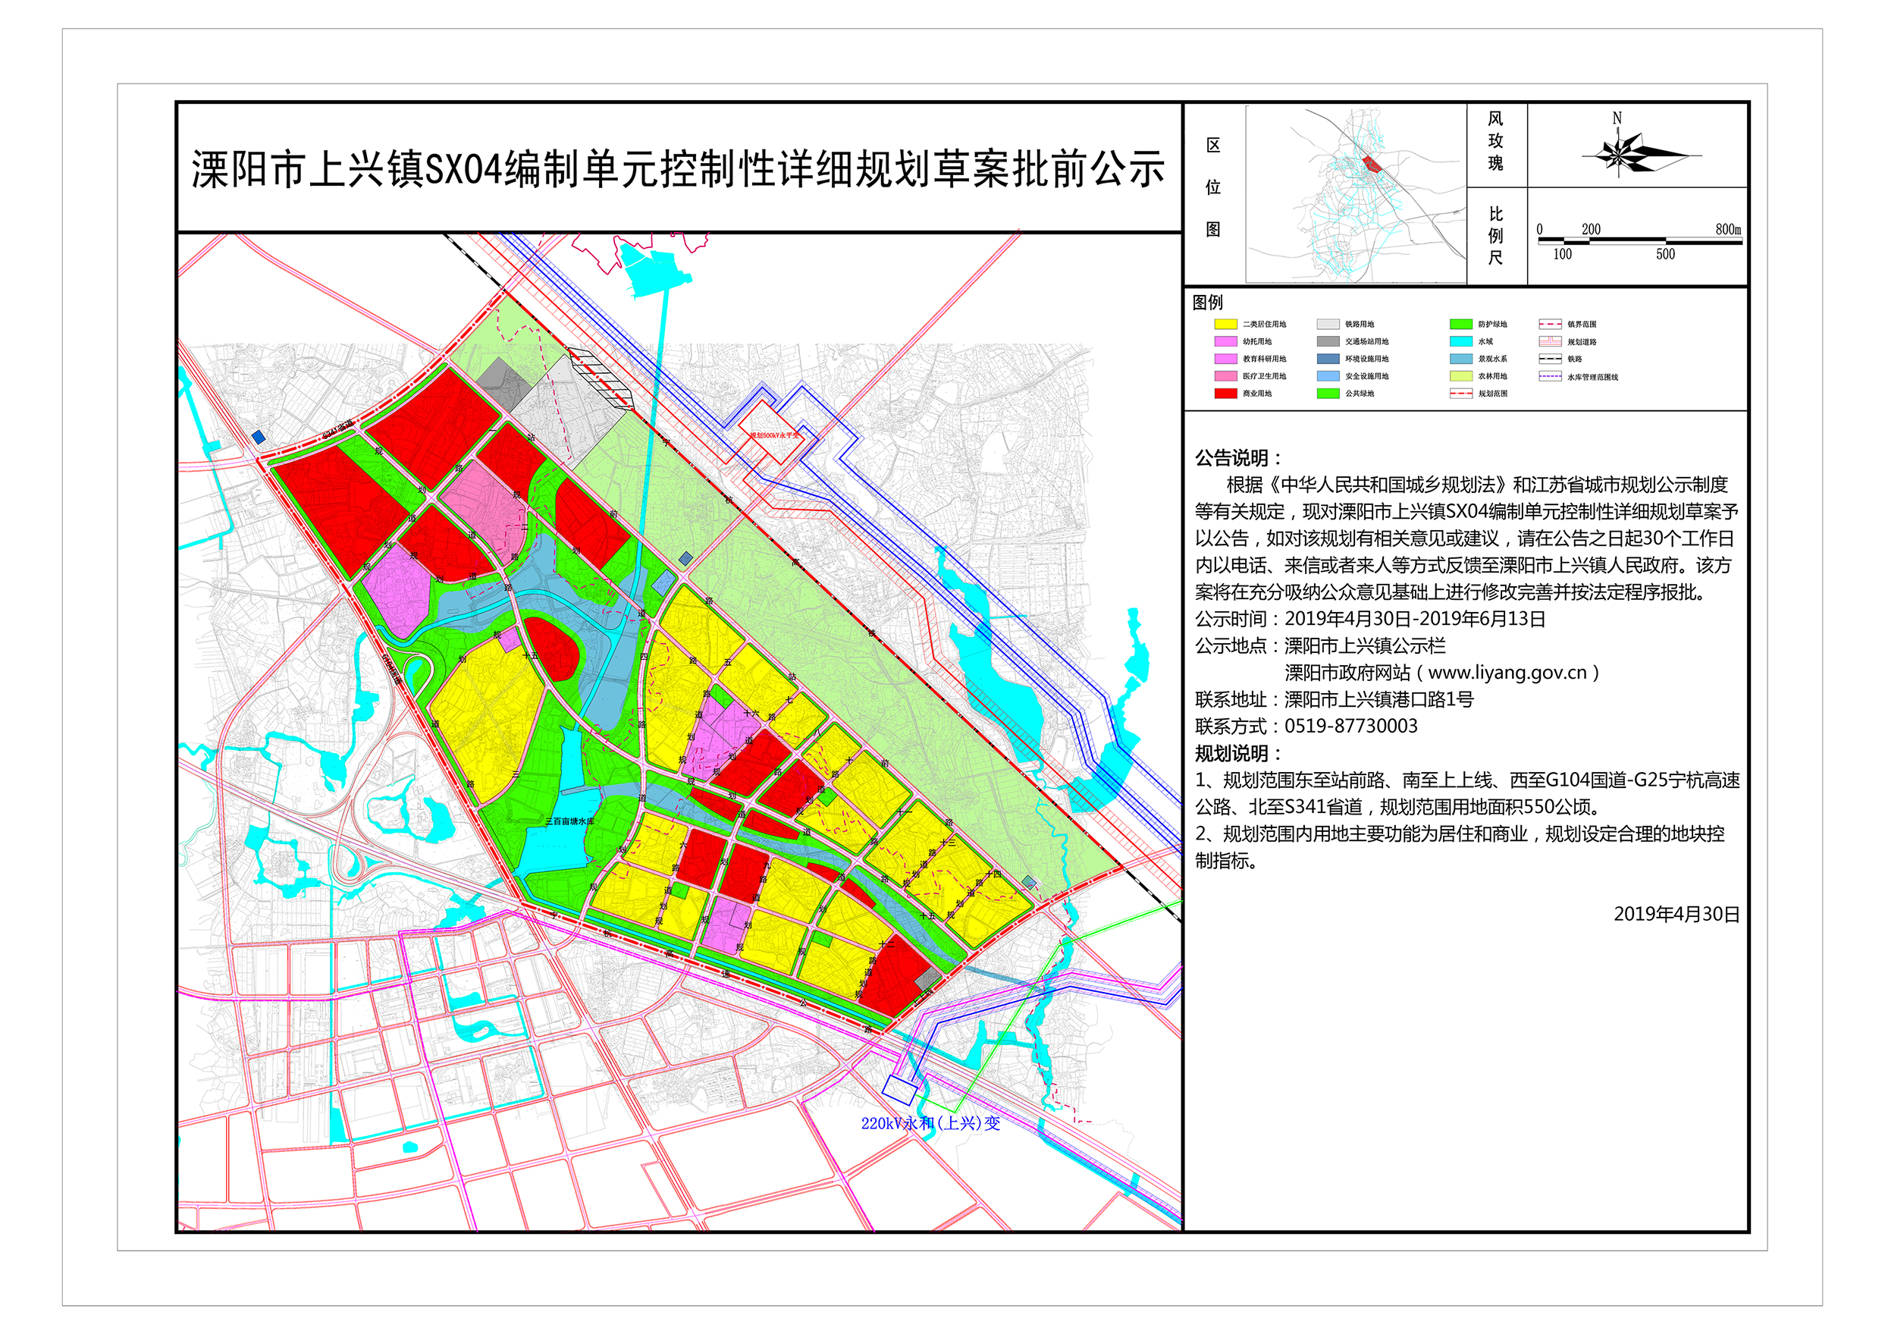This screenshot has width=1885, height=1334.
Task: Pick the pink 医疗卫生用地 swatch
Action: 1225,376
